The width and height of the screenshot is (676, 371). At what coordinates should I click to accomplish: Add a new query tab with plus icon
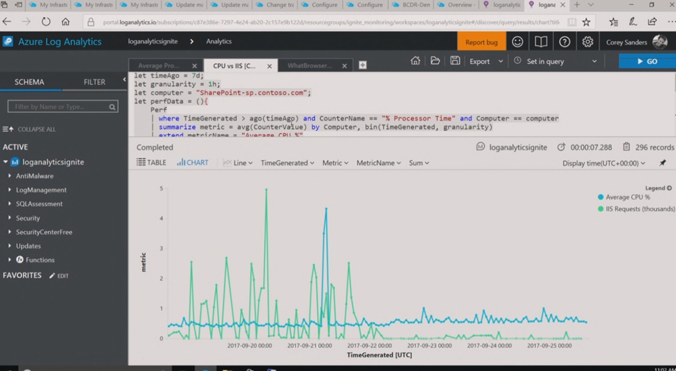[362, 65]
